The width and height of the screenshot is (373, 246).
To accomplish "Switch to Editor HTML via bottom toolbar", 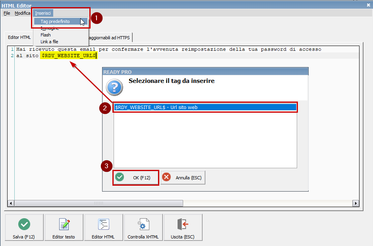I will (x=103, y=227).
